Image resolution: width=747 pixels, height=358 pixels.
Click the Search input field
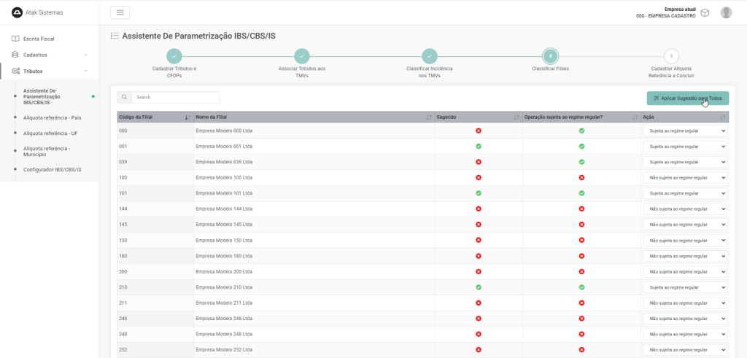click(x=175, y=97)
